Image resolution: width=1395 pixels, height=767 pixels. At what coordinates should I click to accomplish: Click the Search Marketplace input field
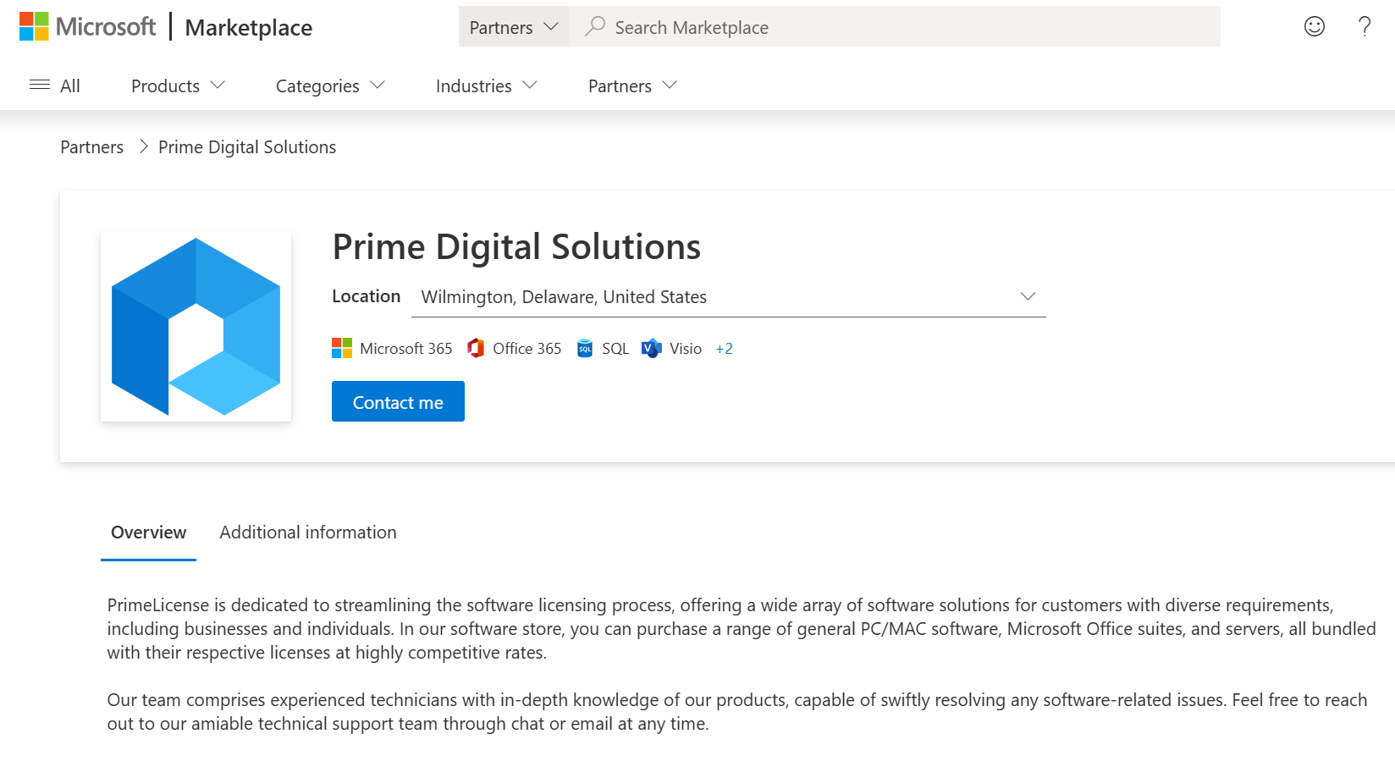click(846, 26)
